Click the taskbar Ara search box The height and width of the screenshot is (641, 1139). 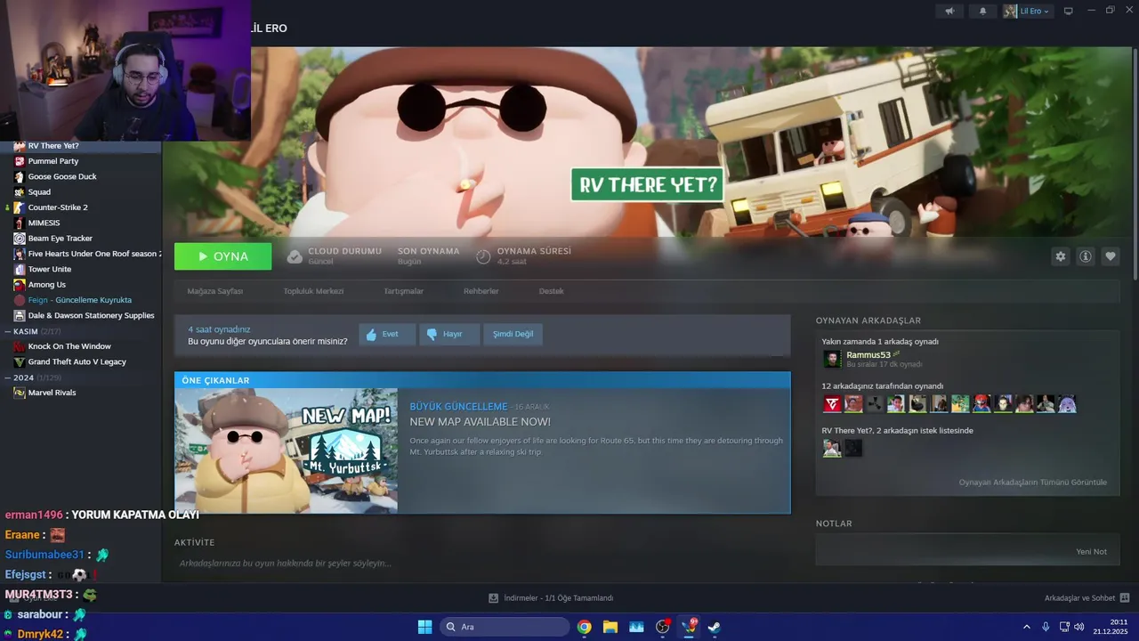coord(504,627)
